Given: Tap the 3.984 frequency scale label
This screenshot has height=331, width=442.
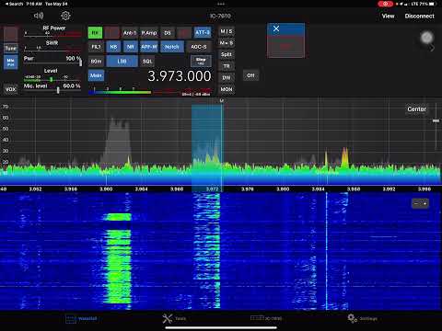Looking at the screenshot, I should tap(318, 189).
